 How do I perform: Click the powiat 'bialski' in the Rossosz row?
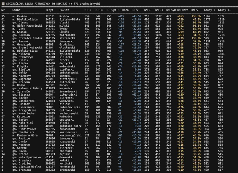pyautogui.click(x=65, y=104)
